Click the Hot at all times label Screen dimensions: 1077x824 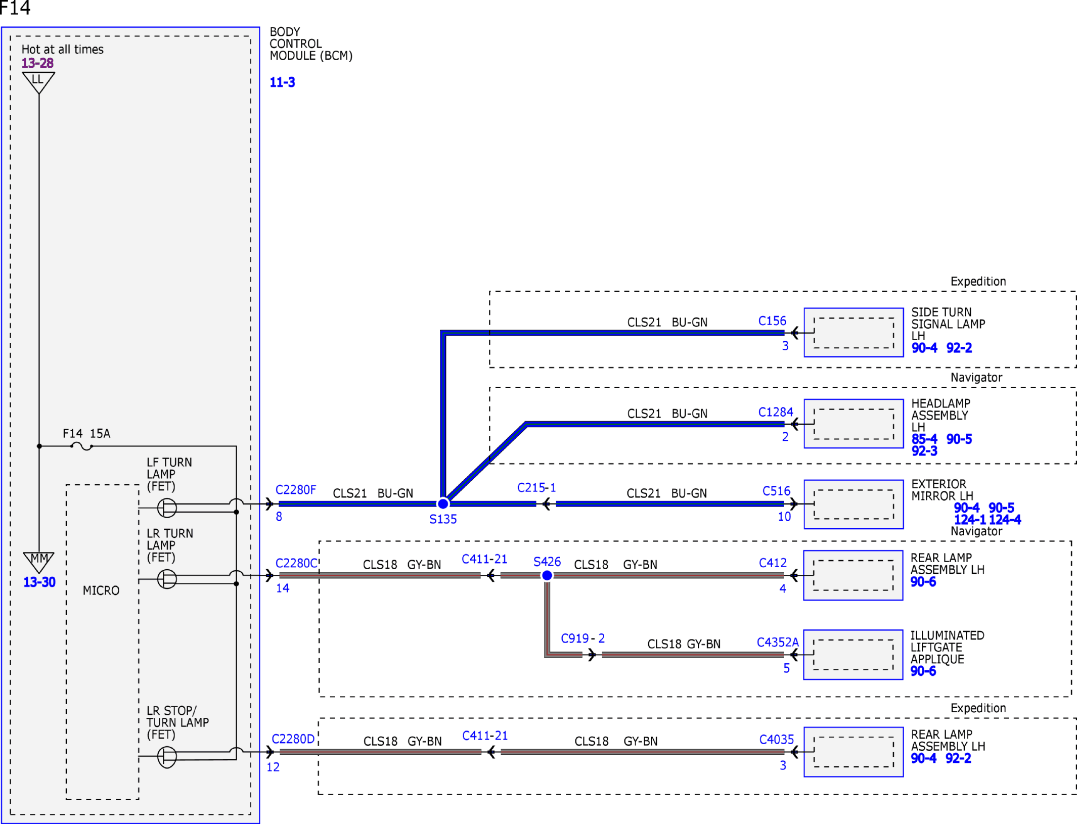63,50
